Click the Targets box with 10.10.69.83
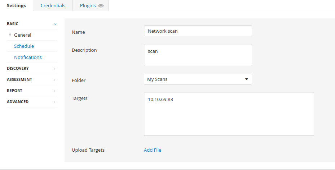The width and height of the screenshot is (335, 170). (x=229, y=114)
